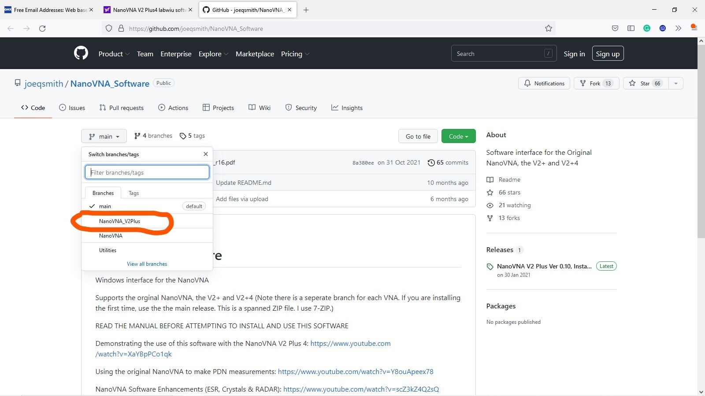Select the NanoVNA_V2Plus branch
This screenshot has width=705, height=396.
147,221
